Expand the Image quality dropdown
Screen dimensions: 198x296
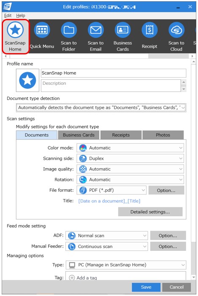coord(130,169)
